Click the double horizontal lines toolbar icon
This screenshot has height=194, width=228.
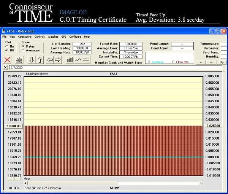(86, 60)
